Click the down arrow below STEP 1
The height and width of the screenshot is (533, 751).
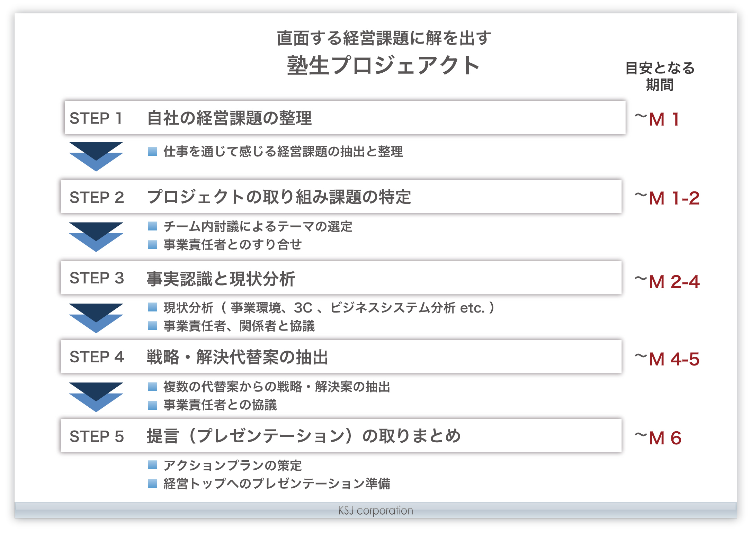click(x=96, y=156)
